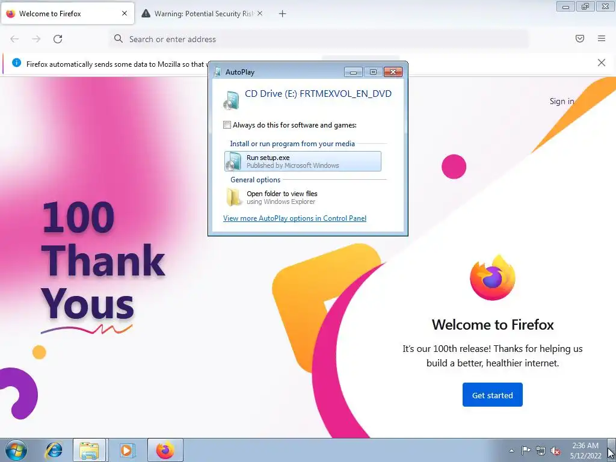Click the Firefox taskbar button

(165, 450)
